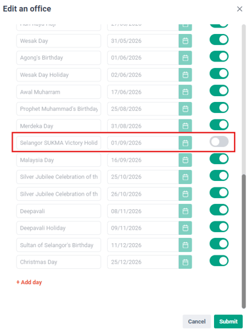
Task: Toggle off Sultan of Selangor's Birthday
Action: coord(219,244)
